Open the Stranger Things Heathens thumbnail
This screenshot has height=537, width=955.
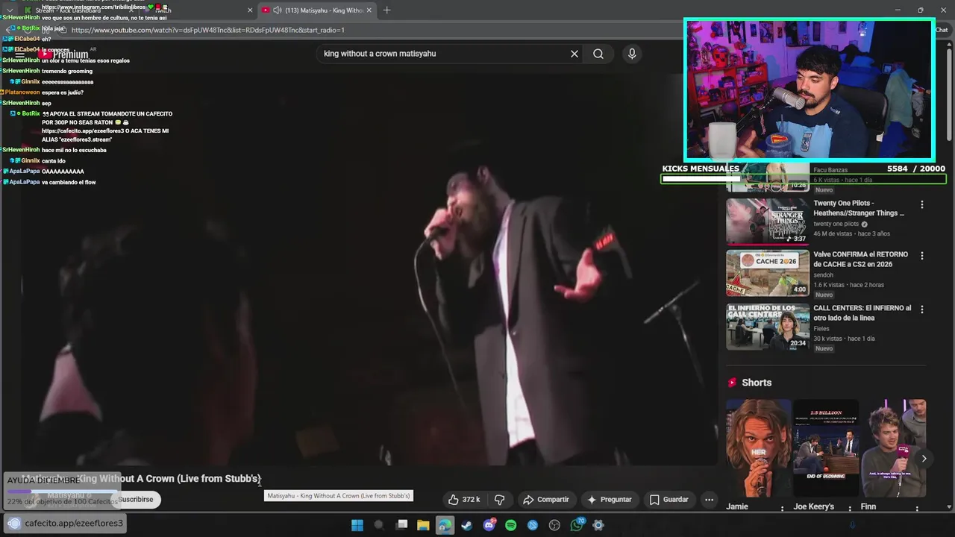point(768,221)
